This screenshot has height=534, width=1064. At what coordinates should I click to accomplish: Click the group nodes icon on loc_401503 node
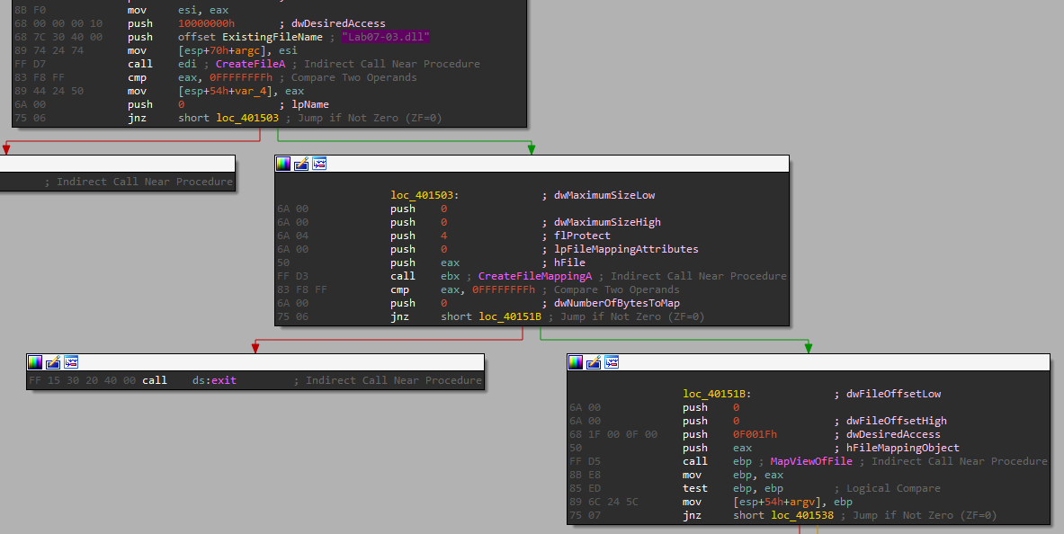pyautogui.click(x=319, y=164)
